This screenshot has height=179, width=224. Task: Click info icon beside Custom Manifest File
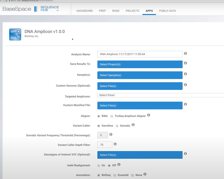pyautogui.click(x=185, y=104)
